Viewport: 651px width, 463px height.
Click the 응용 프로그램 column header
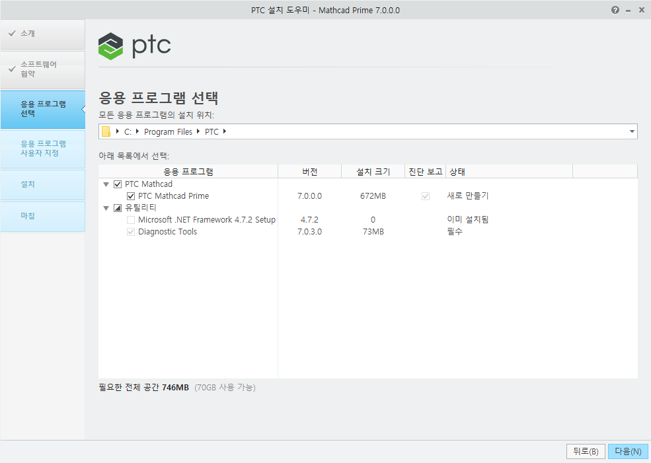(x=188, y=172)
